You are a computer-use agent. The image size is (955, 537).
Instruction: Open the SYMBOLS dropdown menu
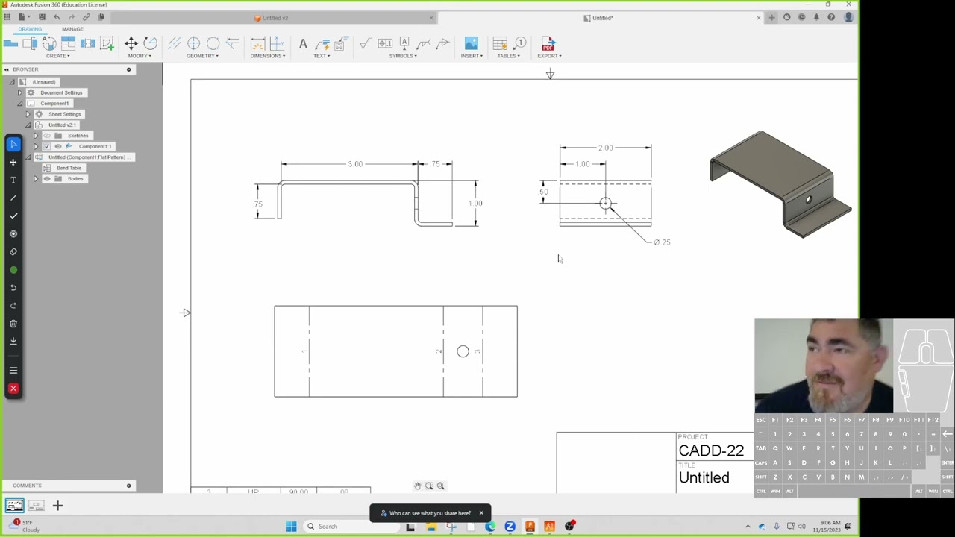point(403,56)
